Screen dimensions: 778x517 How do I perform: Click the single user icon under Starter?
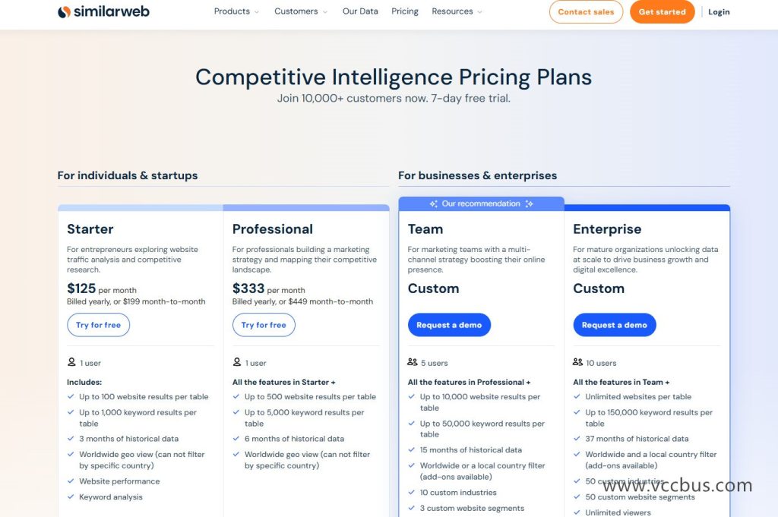click(x=71, y=363)
